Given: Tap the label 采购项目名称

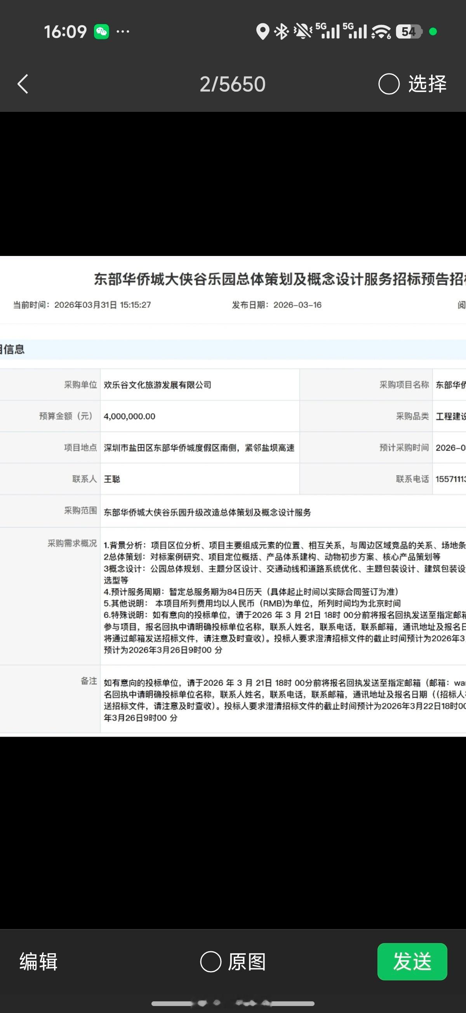Looking at the screenshot, I should pos(404,385).
